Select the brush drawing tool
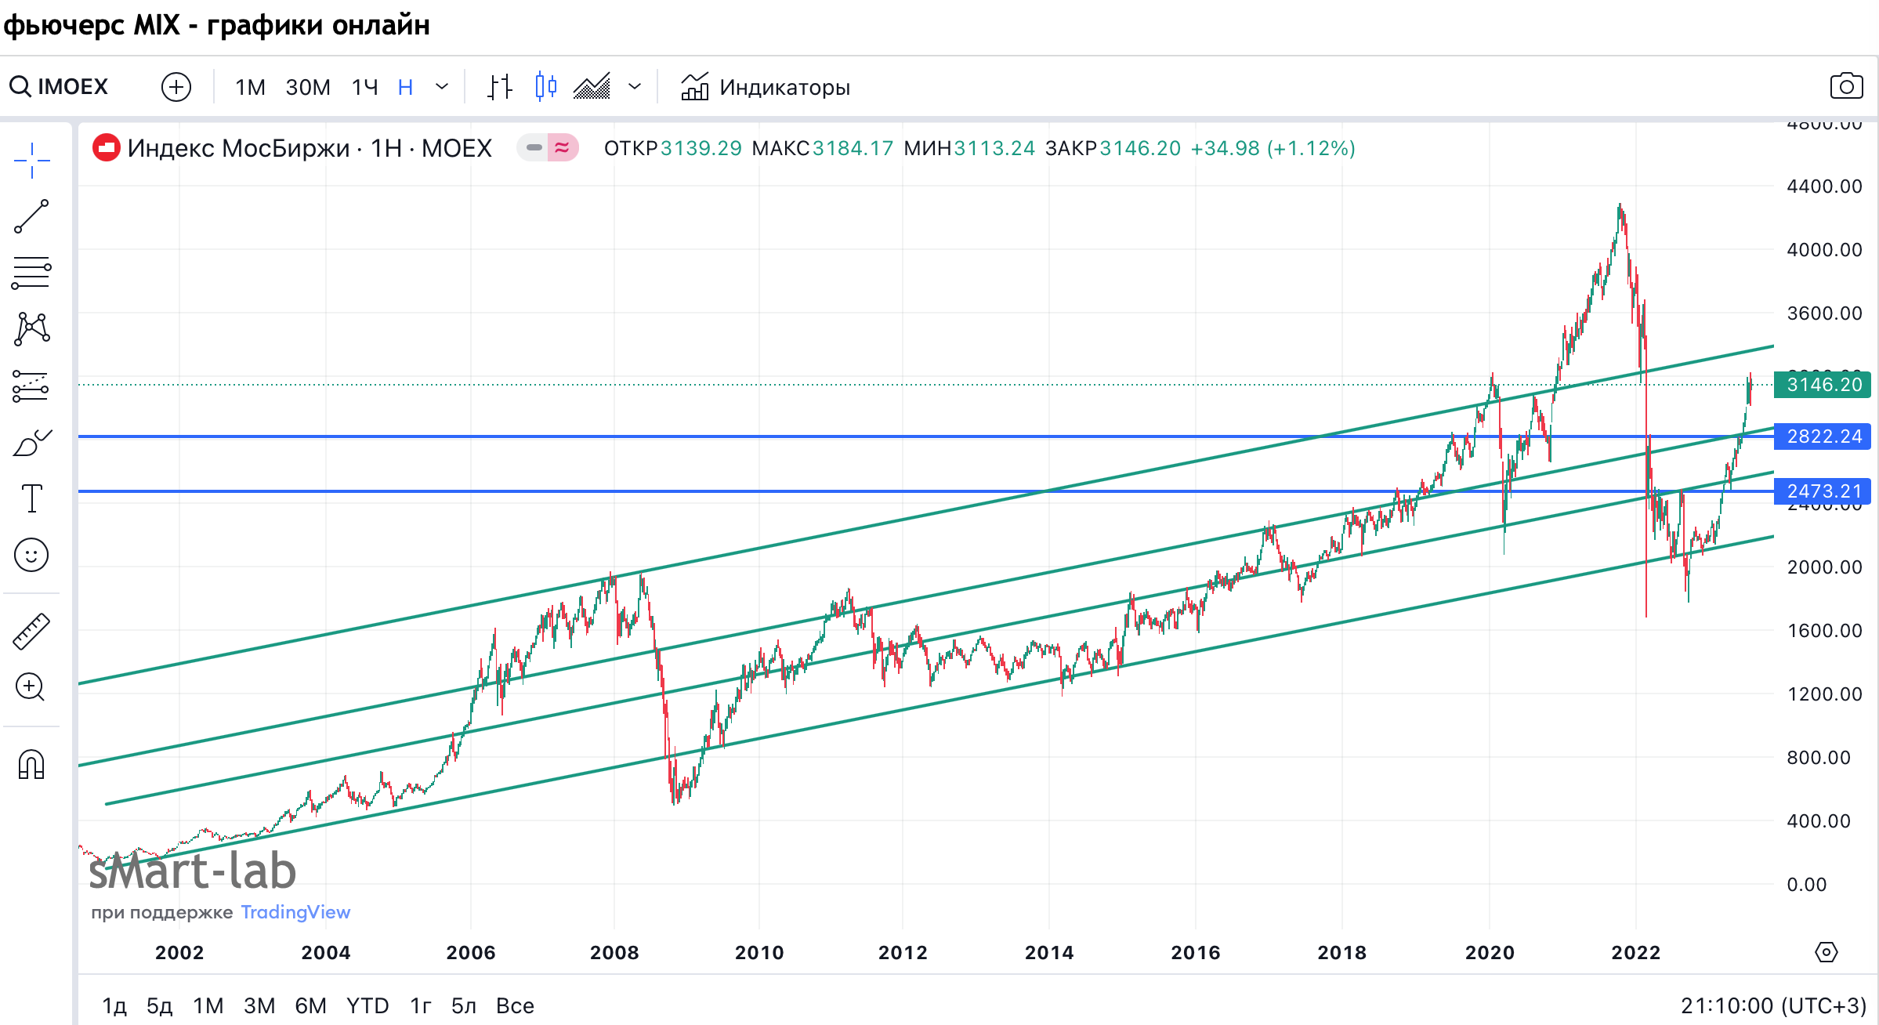Image resolution: width=1879 pixels, height=1025 pixels. (x=31, y=443)
